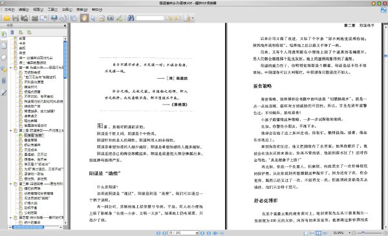Image resolution: width=388 pixels, height=236 pixels.
Task: Open the Signatures pen side panel icon
Action: click(x=4, y=92)
